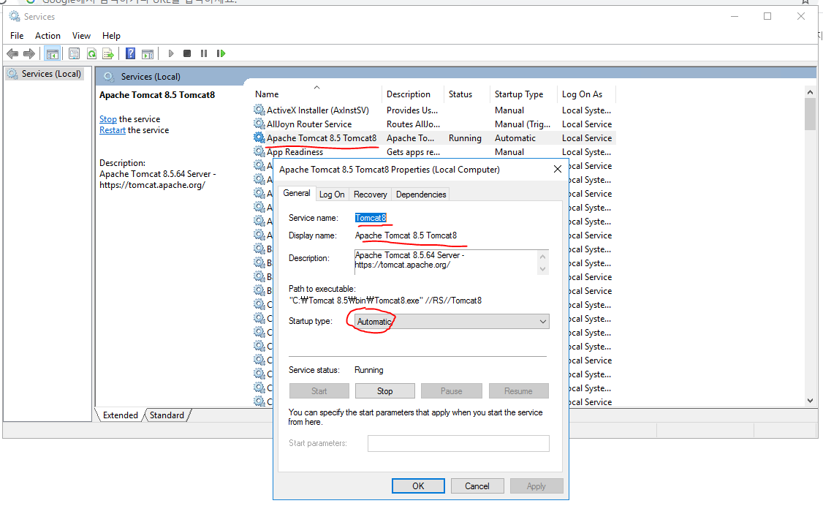Switch to the Log On tab
823x506 pixels.
pos(332,195)
